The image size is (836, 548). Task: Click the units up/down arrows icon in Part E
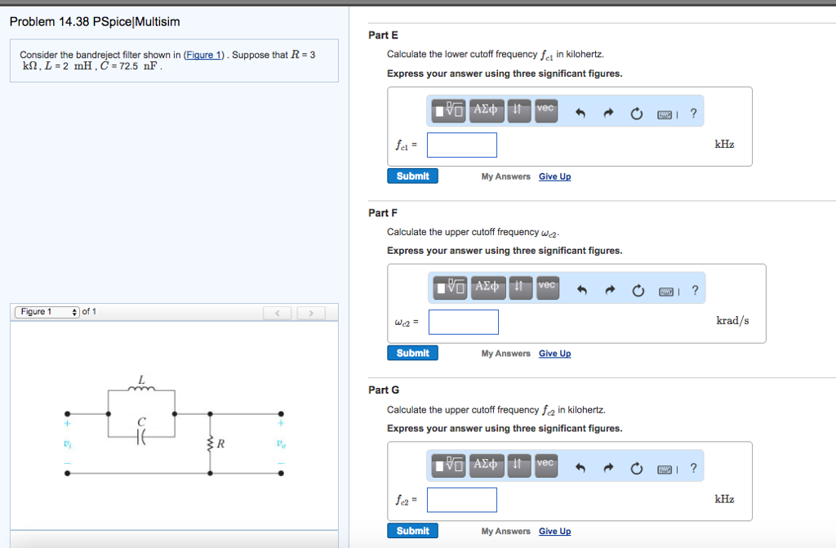518,111
